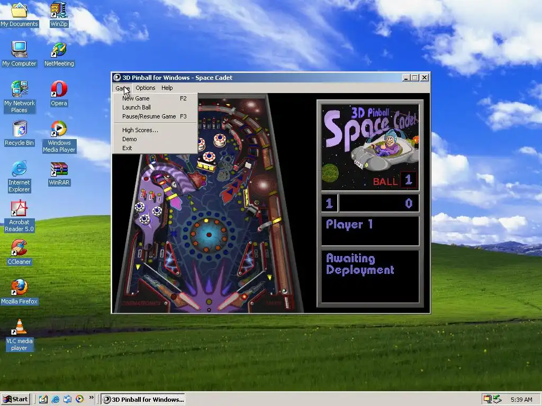
Task: Select the NetMeeting desktop shortcut
Action: (59, 53)
